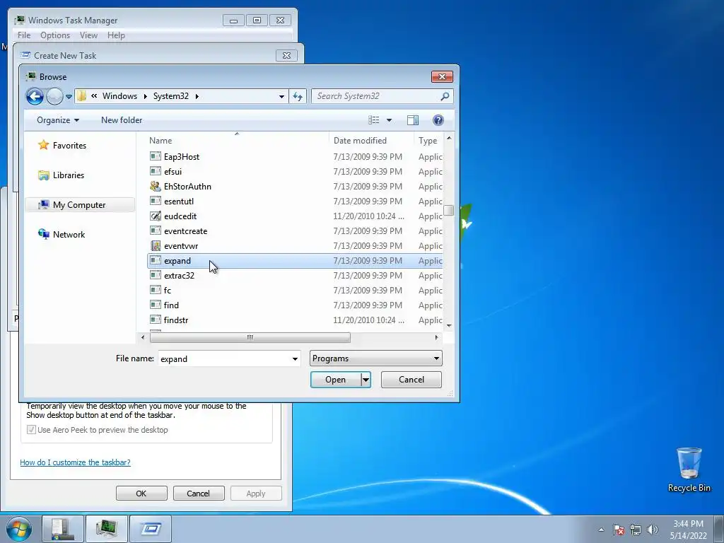Open the File name history dropdown arrow

coord(295,358)
